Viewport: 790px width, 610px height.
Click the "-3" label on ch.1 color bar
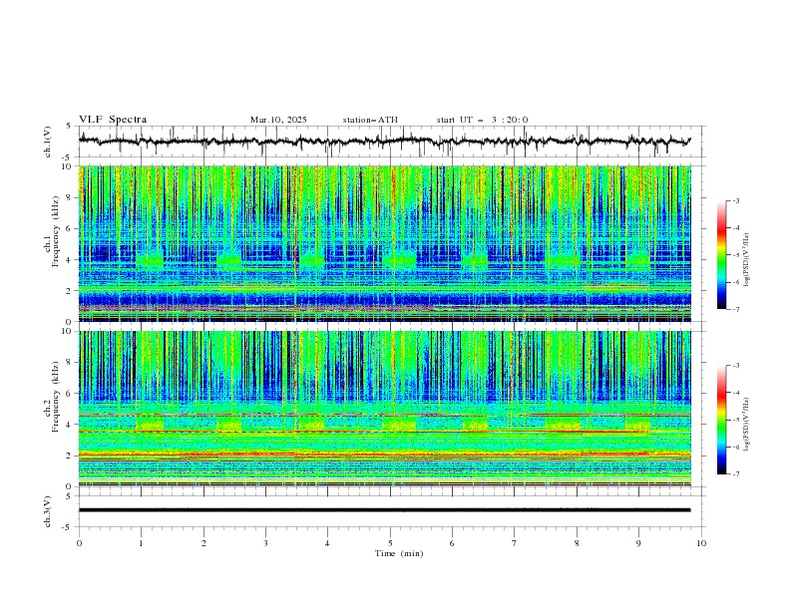click(735, 200)
